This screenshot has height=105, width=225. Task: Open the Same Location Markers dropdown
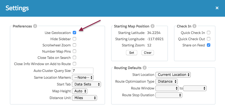83,78
